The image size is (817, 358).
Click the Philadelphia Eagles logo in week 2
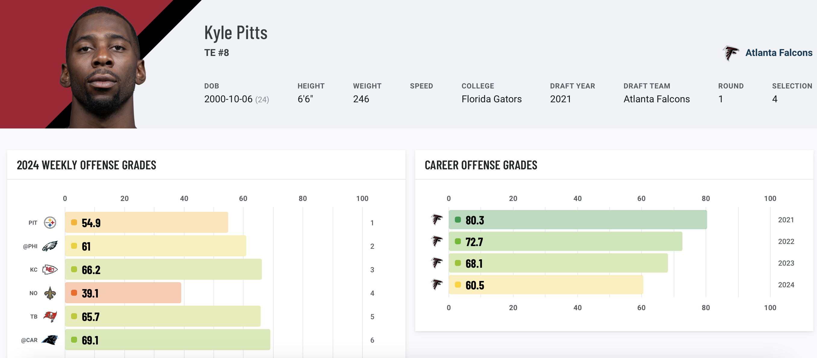pyautogui.click(x=50, y=246)
